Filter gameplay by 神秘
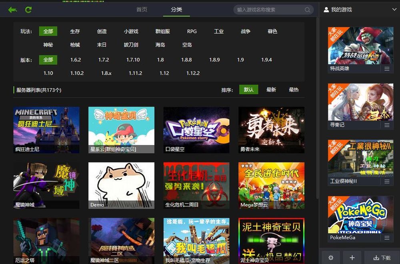Viewport: 400px width, 264px height. click(x=48, y=45)
